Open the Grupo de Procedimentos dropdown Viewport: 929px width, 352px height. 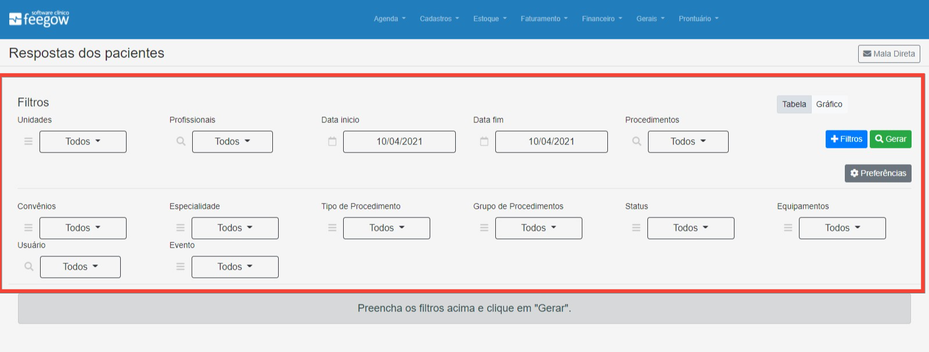point(539,228)
